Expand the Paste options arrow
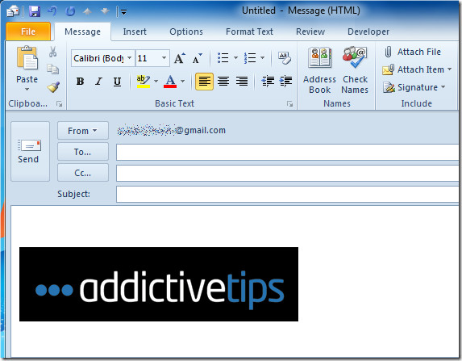The height and width of the screenshot is (361, 462). 27,89
